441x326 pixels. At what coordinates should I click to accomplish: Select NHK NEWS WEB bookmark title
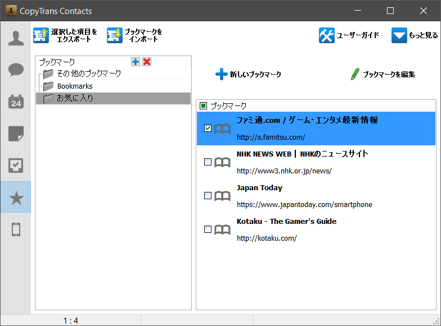303,154
